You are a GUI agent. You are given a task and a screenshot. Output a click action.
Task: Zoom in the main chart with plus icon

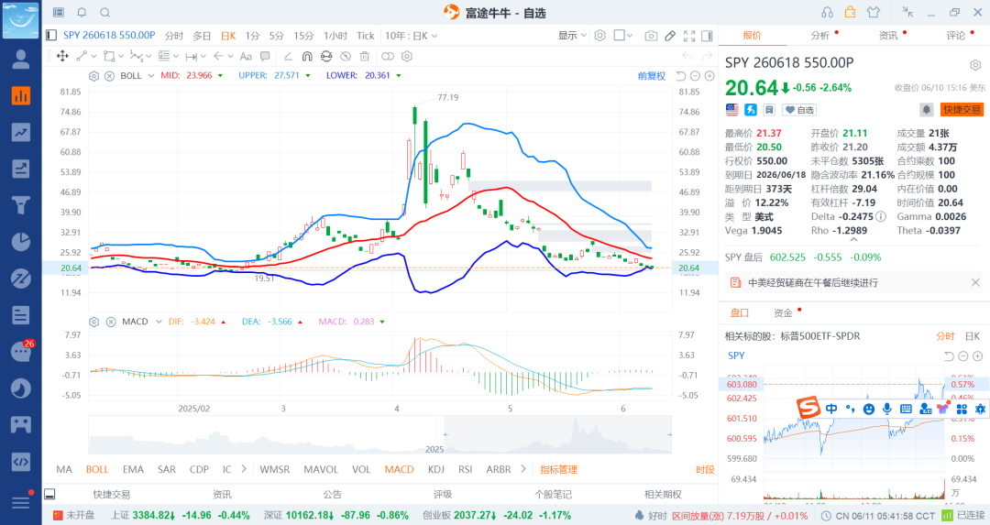[x=709, y=76]
